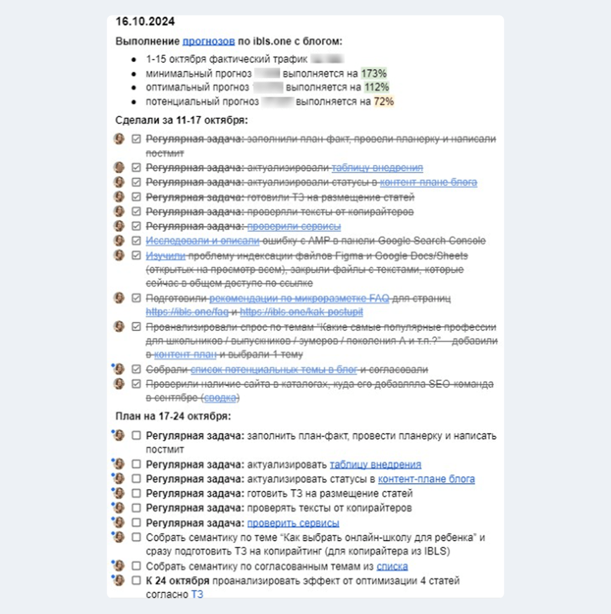
Task: Follow the https://ibls.one/faq link
Action: 187,312
